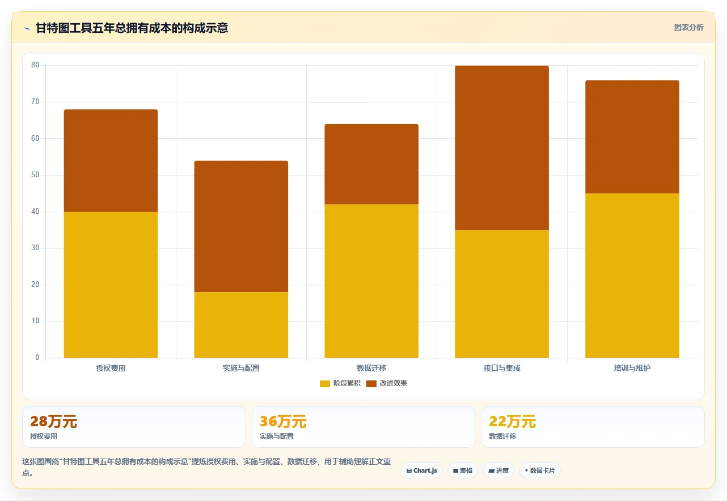Click the lightning icon beside the chart title

(x=27, y=28)
